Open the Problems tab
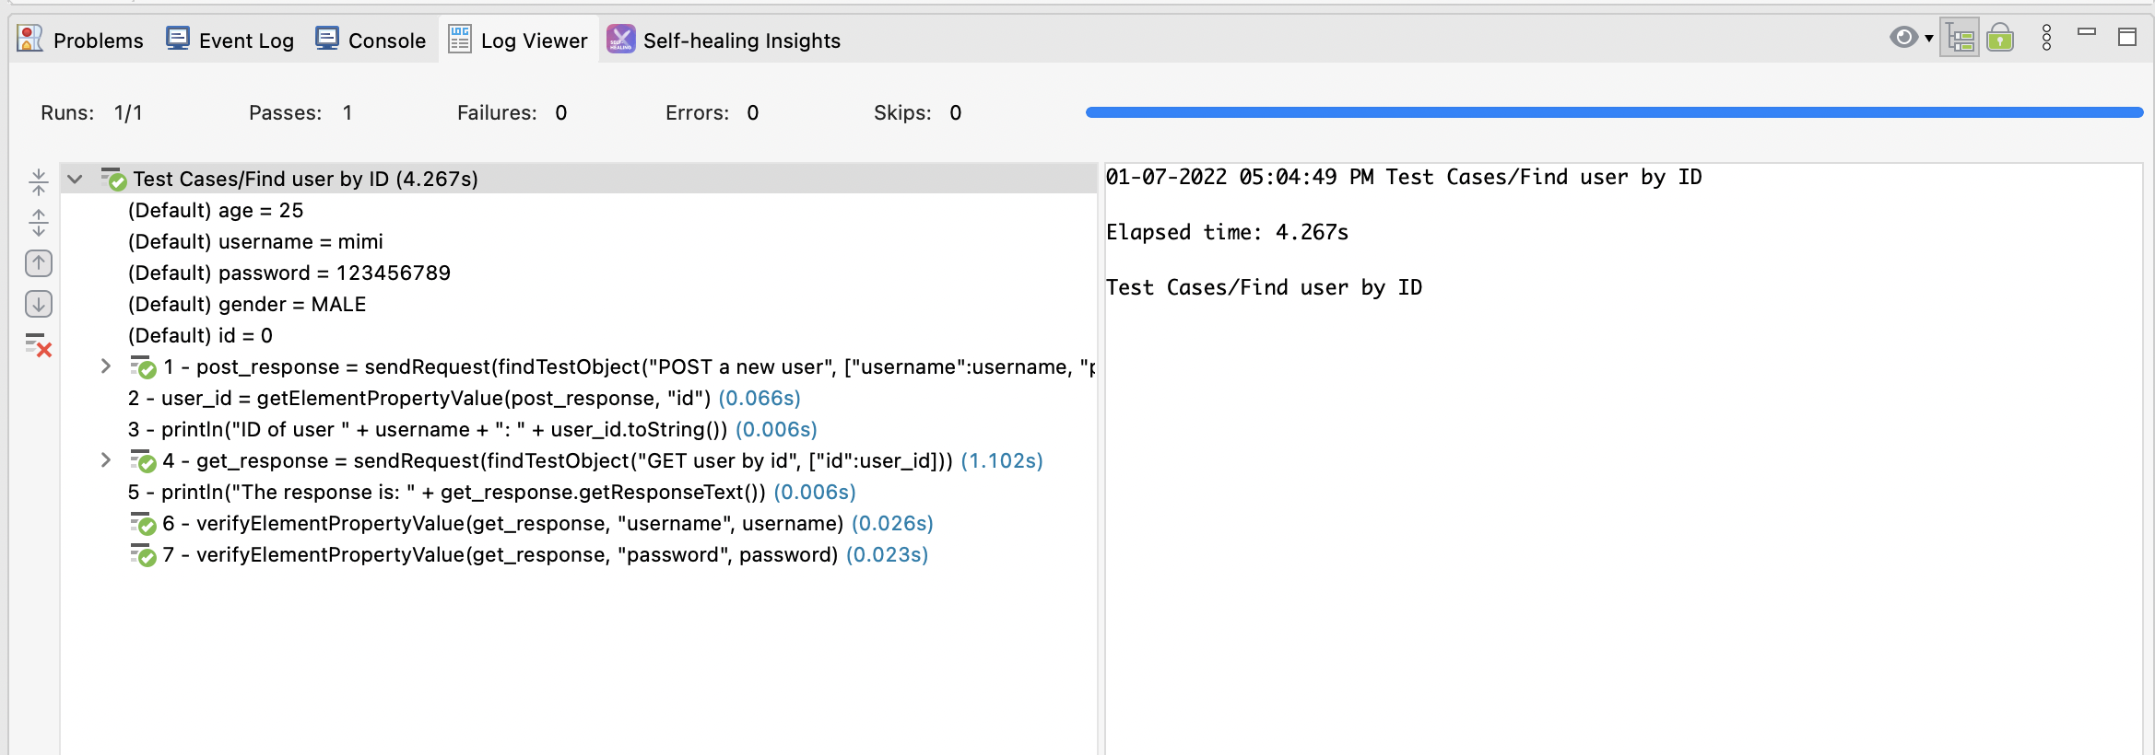 [x=80, y=40]
